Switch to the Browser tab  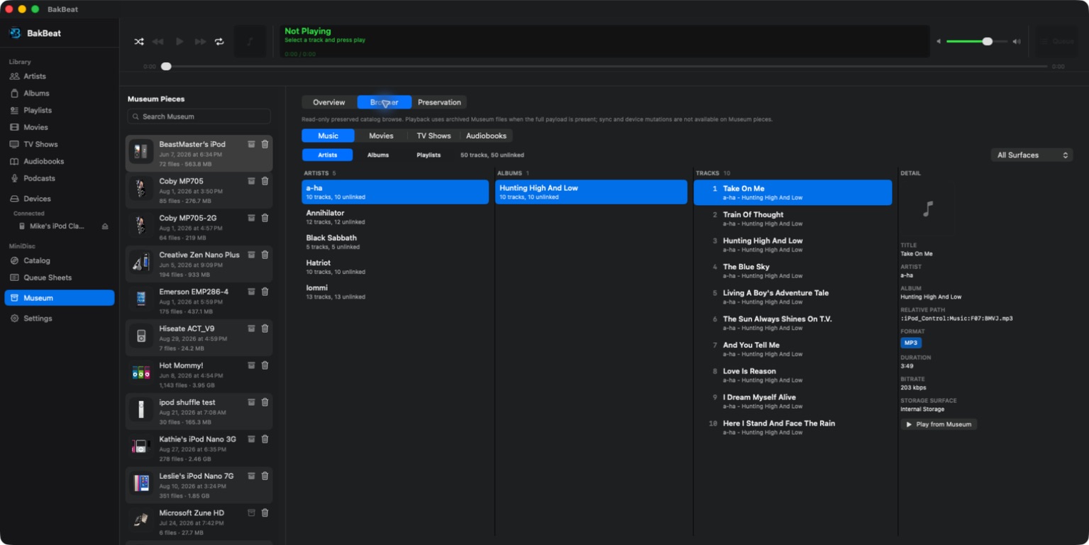385,102
